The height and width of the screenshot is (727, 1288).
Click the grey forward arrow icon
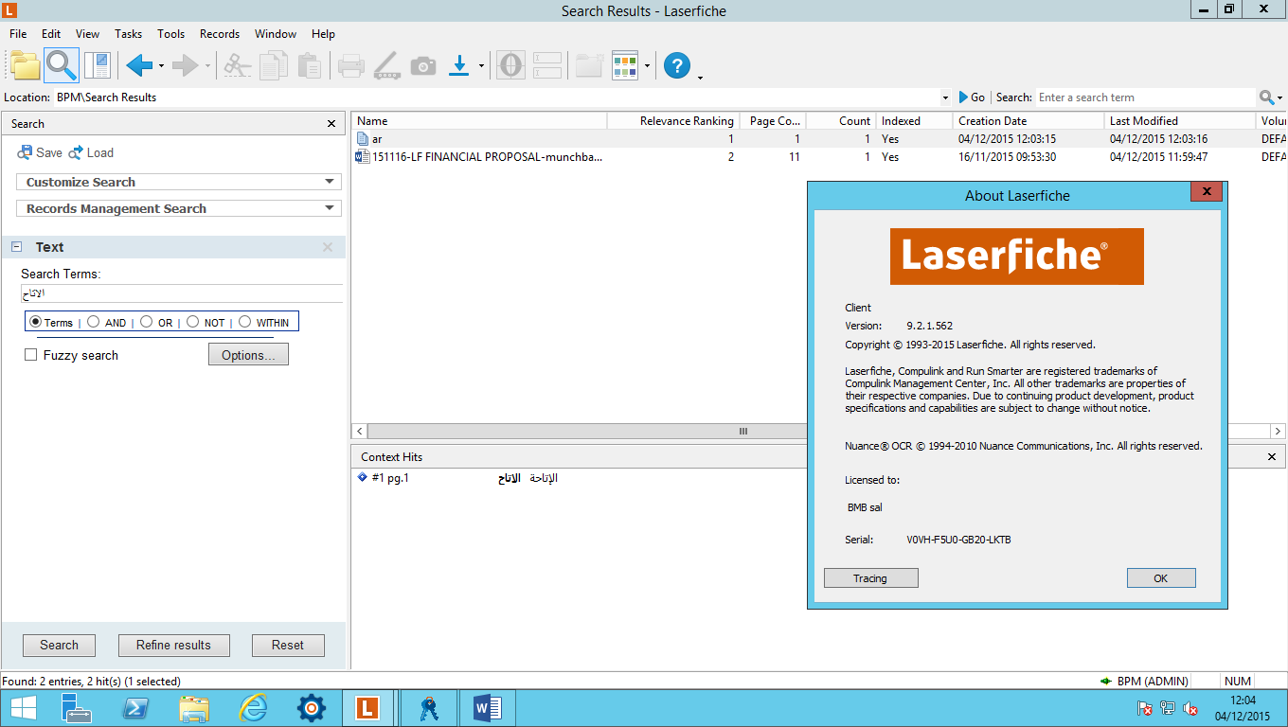[x=185, y=65]
